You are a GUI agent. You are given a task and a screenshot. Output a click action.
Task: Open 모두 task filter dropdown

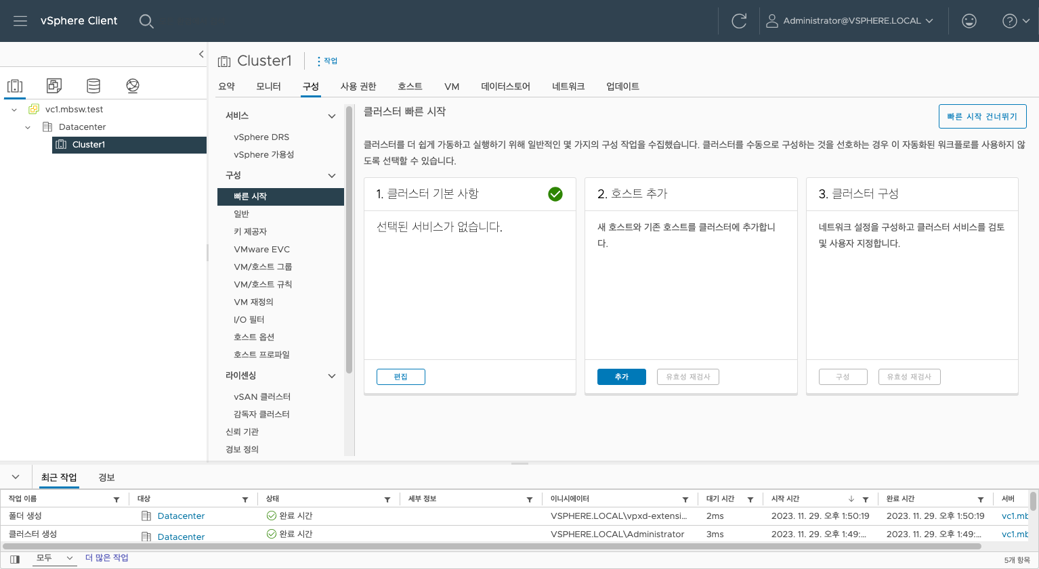coord(54,558)
